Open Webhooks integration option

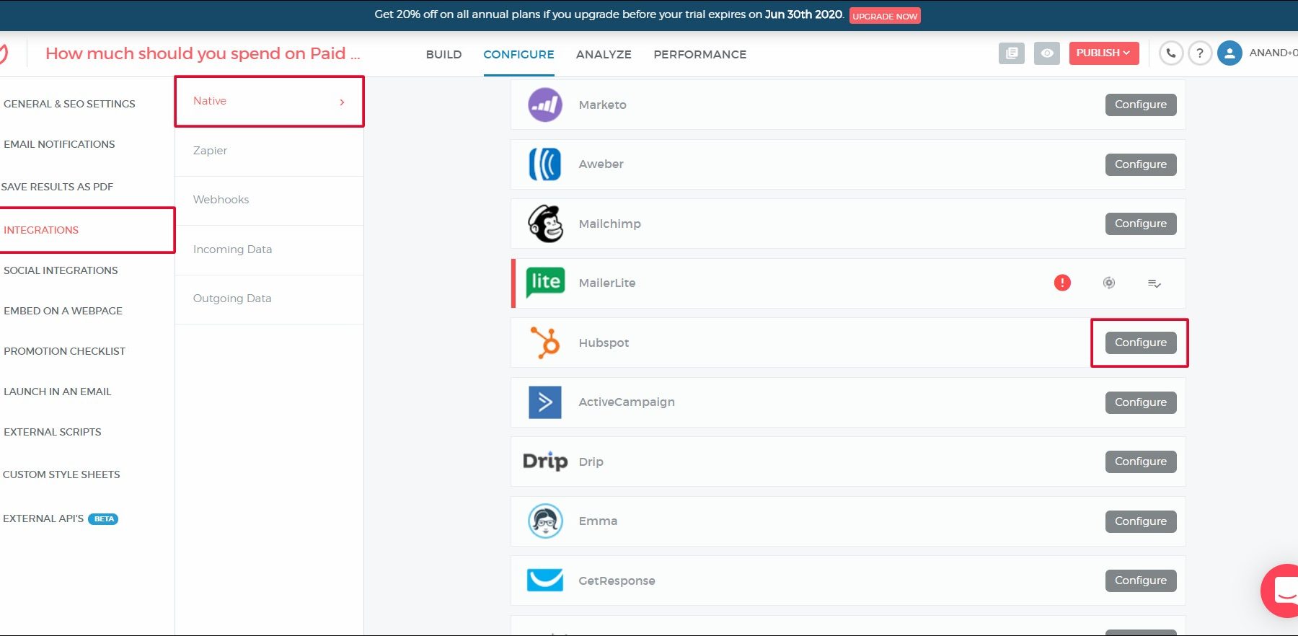(x=221, y=200)
